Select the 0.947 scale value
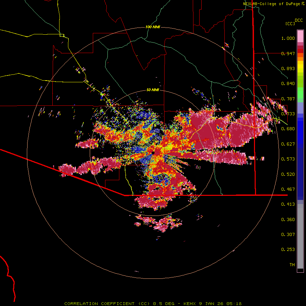Image resolution: width=306 pixels, height=306 pixels. [288, 53]
